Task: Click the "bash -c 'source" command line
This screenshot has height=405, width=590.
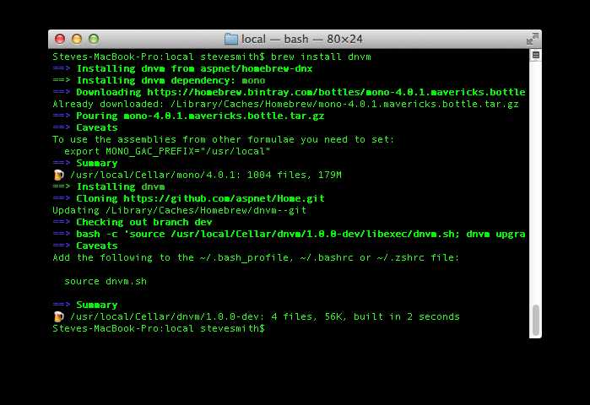Action: click(289, 234)
